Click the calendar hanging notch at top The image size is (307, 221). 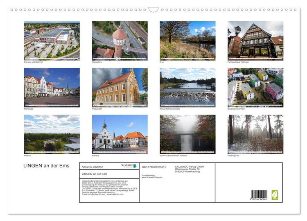[x=153, y=10]
